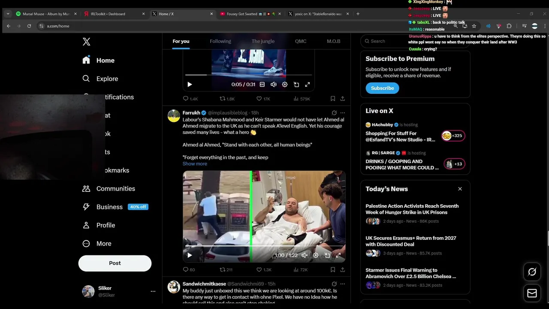
Task: Open the More circle menu
Action: (x=86, y=243)
